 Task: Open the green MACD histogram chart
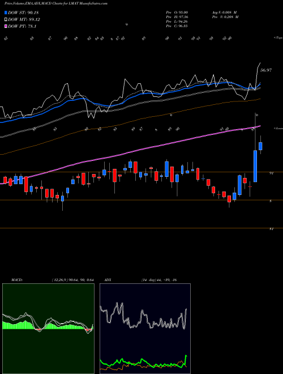click(48, 329)
